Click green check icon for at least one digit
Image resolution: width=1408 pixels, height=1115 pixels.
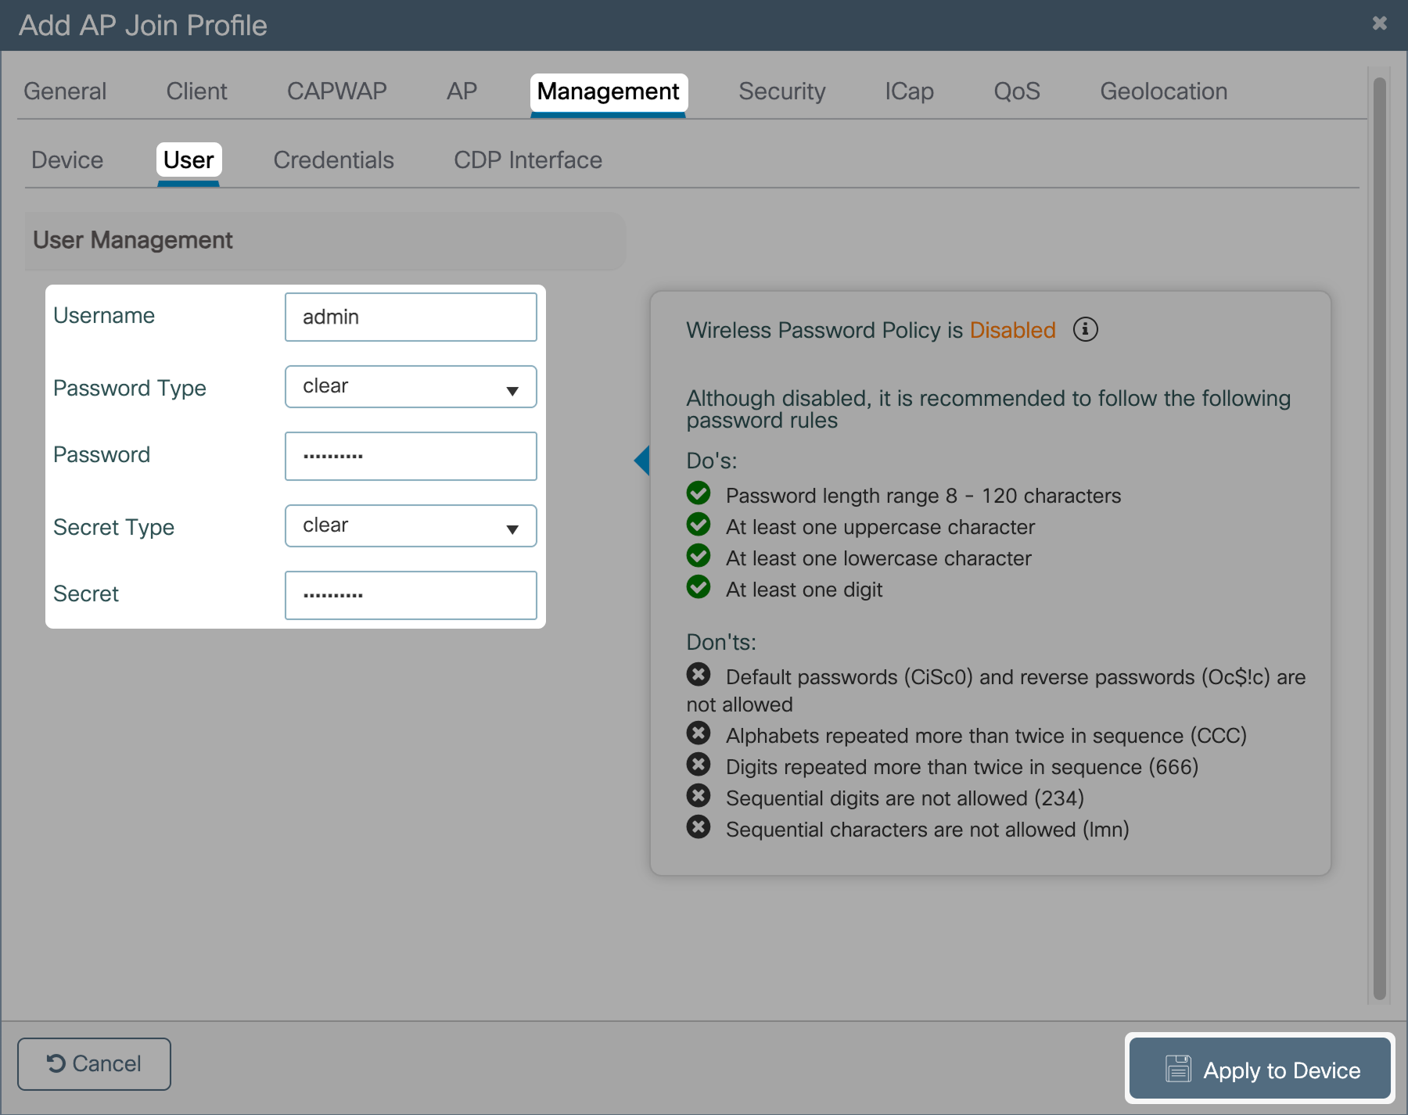tap(698, 587)
